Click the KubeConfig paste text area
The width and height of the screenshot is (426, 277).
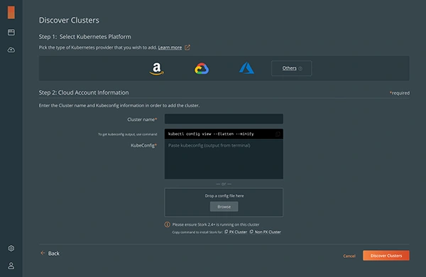tap(224, 159)
